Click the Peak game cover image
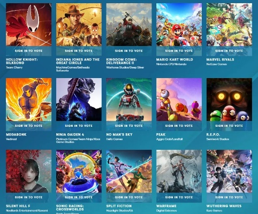The height and width of the screenshot is (214, 258). 179,100
